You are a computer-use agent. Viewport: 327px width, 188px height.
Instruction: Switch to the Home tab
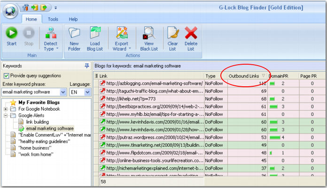click(x=31, y=19)
